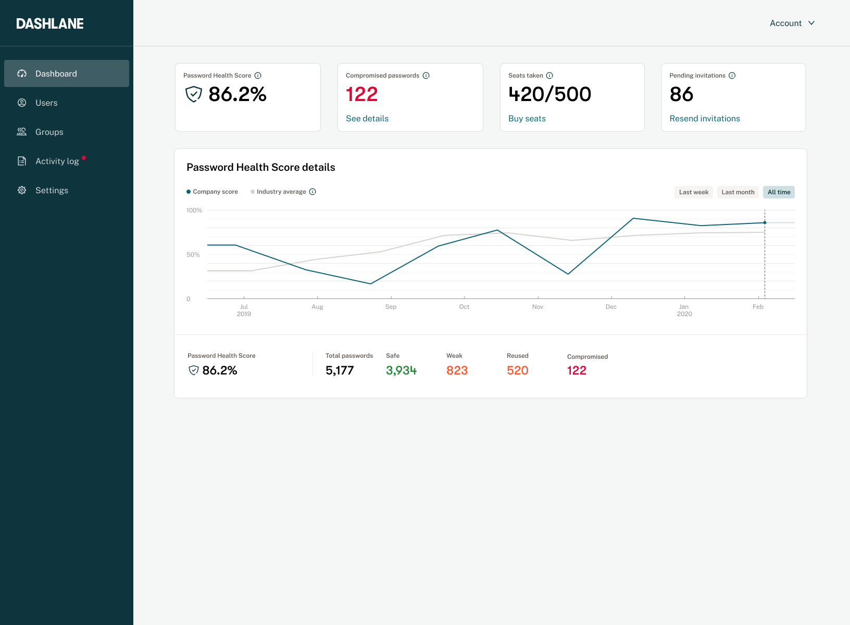This screenshot has height=625, width=850.
Task: Click the shield icon beside 86.2%
Action: point(193,94)
